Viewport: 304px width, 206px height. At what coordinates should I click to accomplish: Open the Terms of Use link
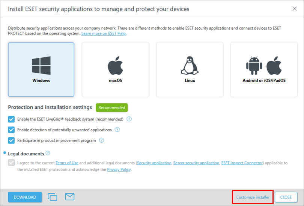click(x=67, y=163)
